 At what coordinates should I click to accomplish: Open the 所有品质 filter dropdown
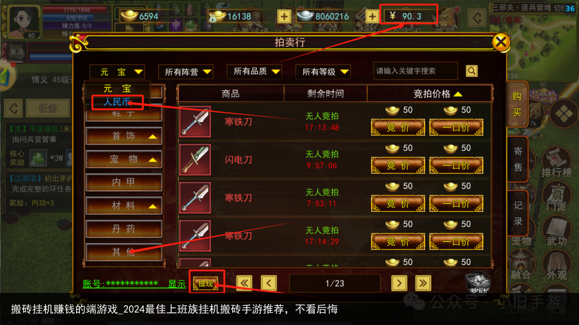point(254,72)
